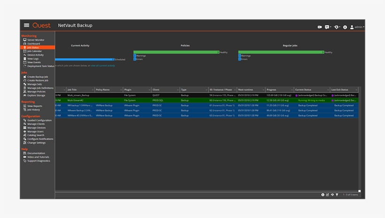Click the Manage Devices icon

coord(24,128)
